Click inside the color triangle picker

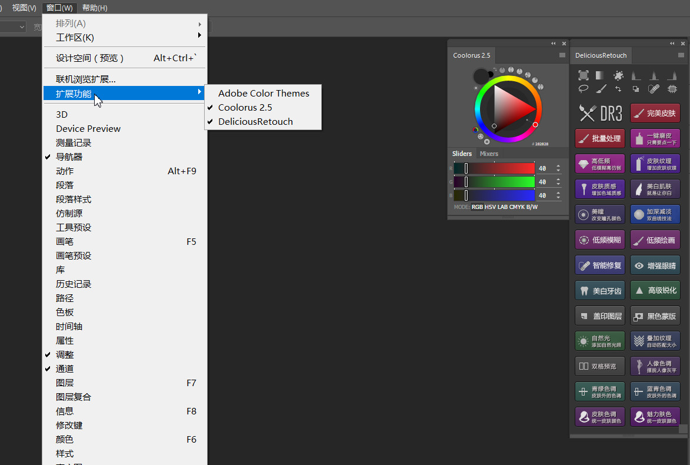(x=508, y=109)
